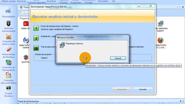185x104 pixels.
Task: Click the Escanear button
Action: tap(122, 89)
